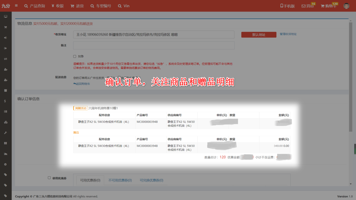The height and width of the screenshot is (200, 356).
Task: Open the gear settings icon in the sidebar
Action: click(x=5, y=164)
